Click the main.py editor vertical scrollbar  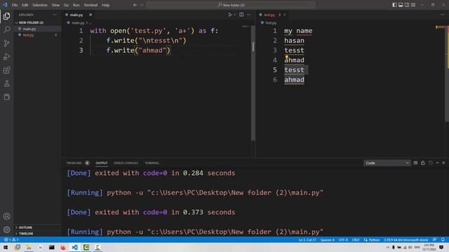tap(253, 83)
